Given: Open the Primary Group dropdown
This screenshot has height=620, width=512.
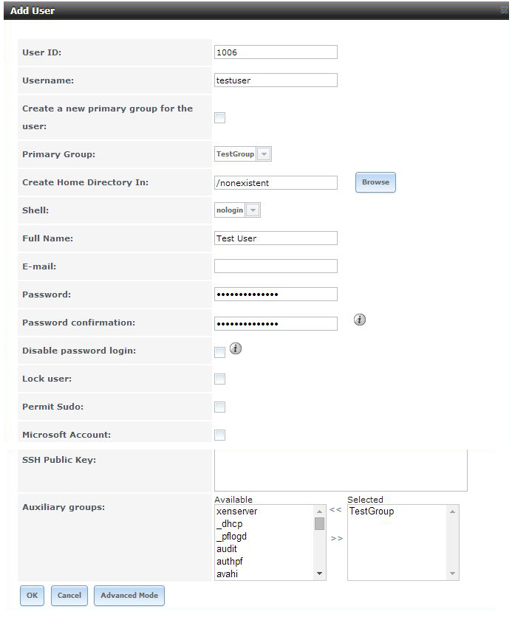Looking at the screenshot, I should [x=264, y=154].
